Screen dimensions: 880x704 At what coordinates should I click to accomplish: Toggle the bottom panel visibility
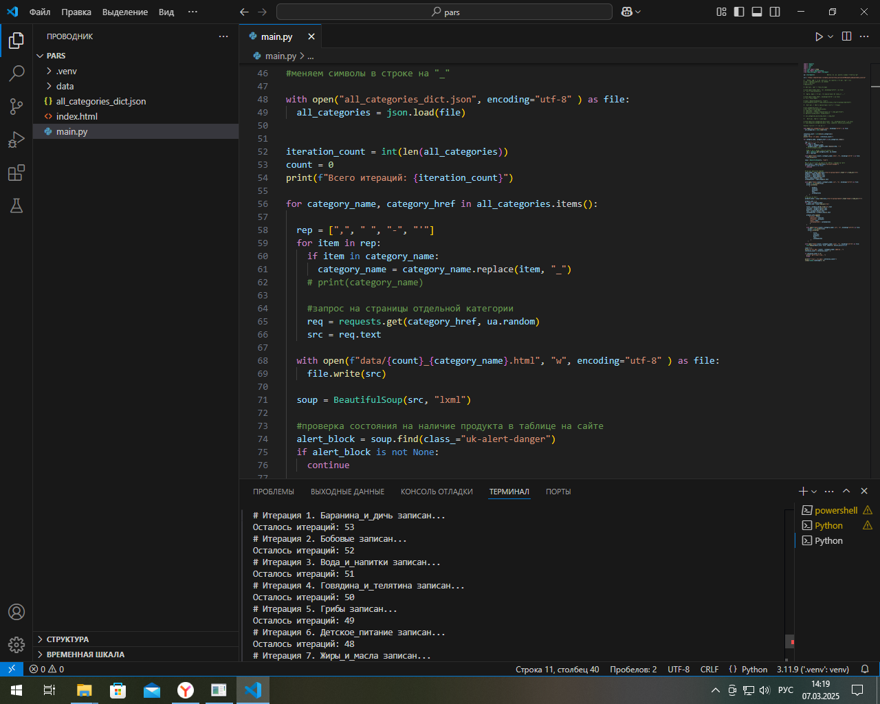pyautogui.click(x=757, y=12)
